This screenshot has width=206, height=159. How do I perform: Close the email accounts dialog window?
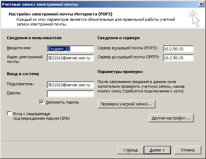[201, 4]
